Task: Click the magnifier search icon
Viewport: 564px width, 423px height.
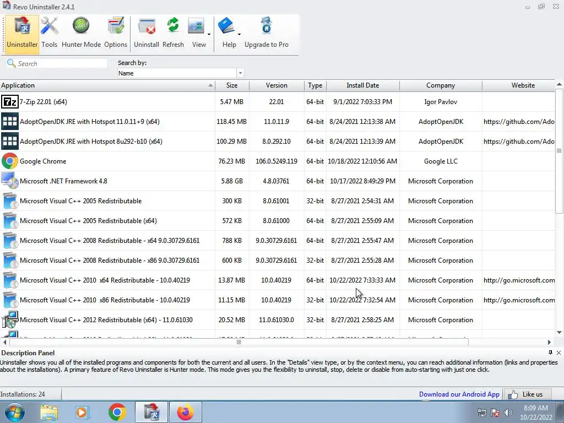Action: click(x=11, y=63)
